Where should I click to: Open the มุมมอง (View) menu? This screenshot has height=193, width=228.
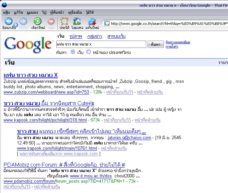coord(32,12)
